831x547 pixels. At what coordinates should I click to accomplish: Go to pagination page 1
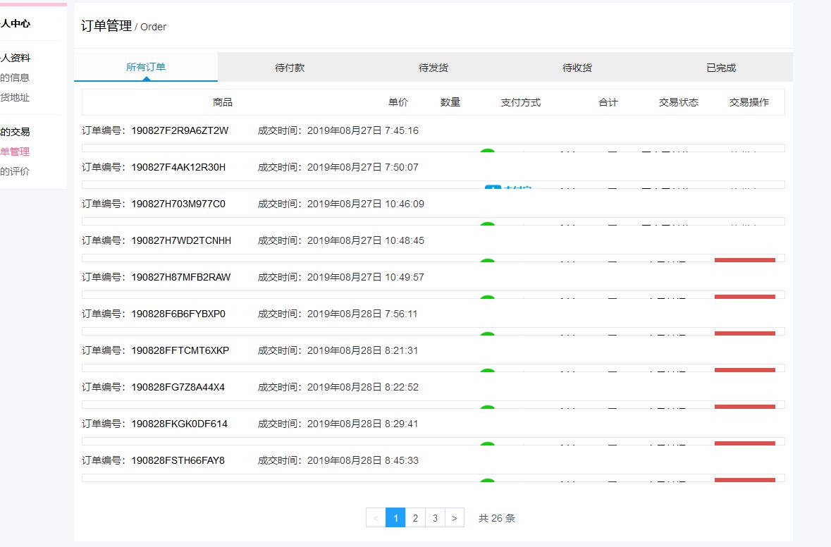click(395, 518)
